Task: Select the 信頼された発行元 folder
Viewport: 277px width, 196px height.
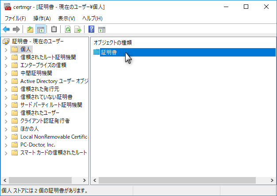Action: (x=39, y=89)
